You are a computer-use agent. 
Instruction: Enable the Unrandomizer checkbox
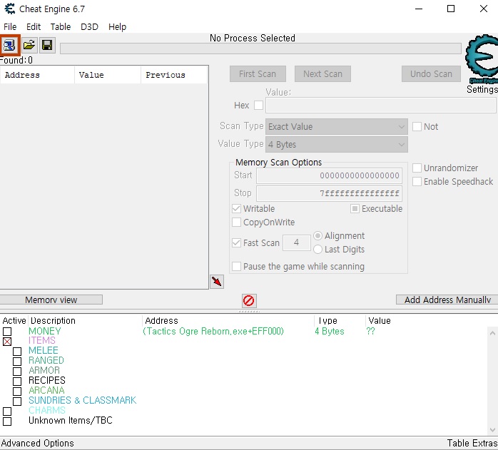[x=417, y=168]
